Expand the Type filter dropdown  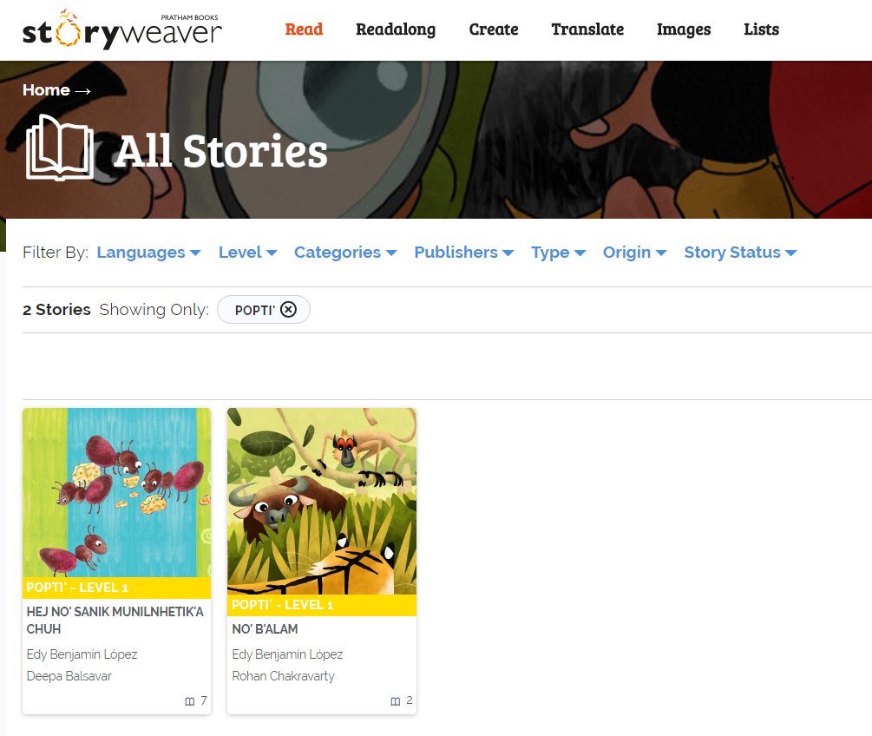[559, 253]
